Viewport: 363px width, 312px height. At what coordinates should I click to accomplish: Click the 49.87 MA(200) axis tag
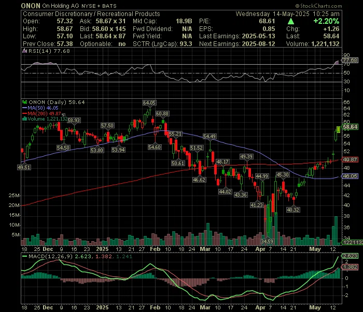pyautogui.click(x=350, y=159)
